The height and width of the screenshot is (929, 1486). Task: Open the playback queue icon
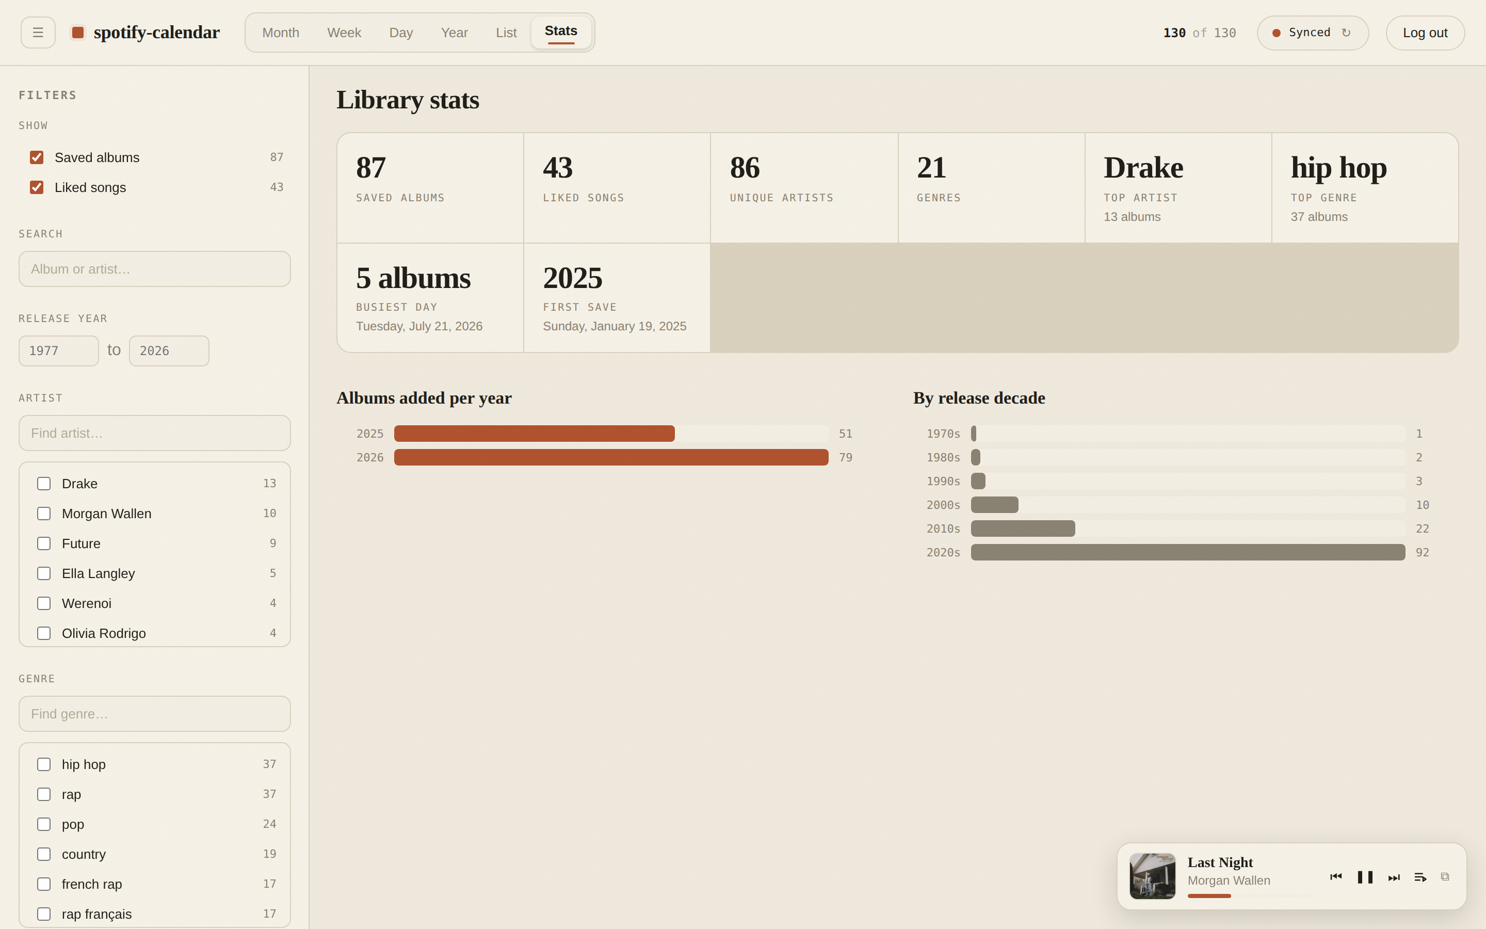1420,877
